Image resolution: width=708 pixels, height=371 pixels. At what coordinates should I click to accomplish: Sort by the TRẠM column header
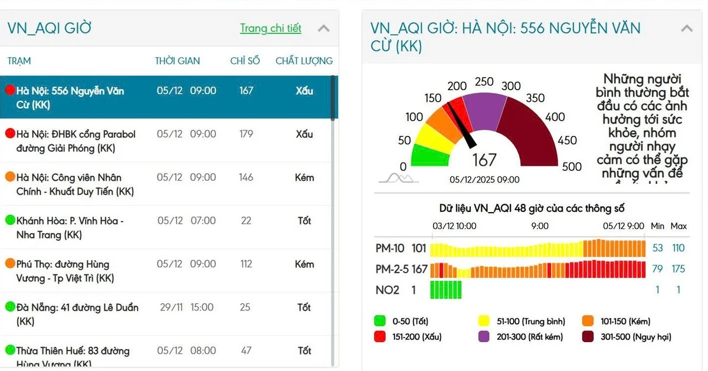coord(19,61)
